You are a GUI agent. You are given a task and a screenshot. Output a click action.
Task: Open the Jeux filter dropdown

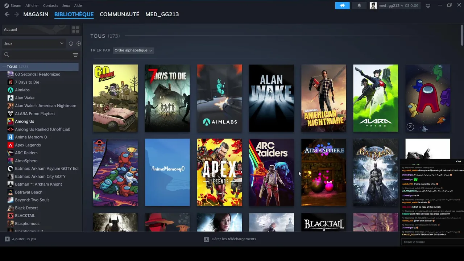(34, 43)
